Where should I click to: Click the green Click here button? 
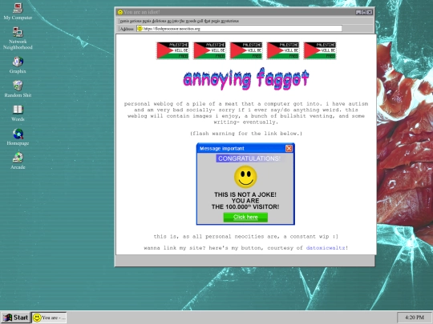(245, 217)
